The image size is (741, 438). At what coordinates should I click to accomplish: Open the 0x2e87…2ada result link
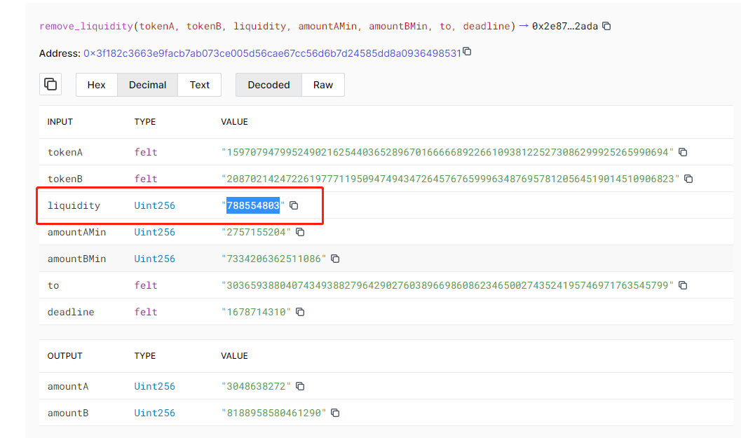[x=565, y=26]
